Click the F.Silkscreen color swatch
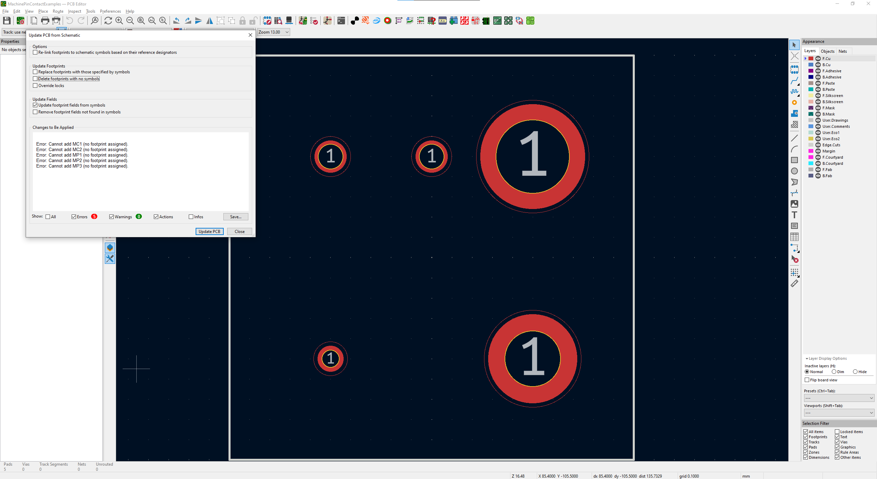This screenshot has width=877, height=479. point(811,96)
